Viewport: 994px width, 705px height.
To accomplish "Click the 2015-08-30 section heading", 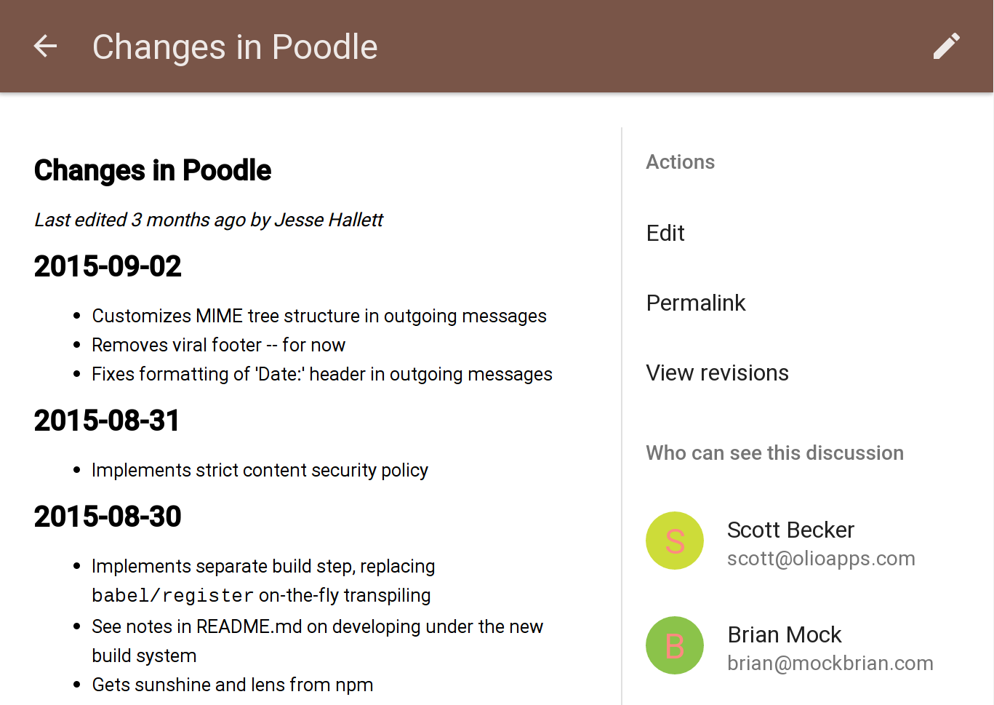I will pos(108,517).
